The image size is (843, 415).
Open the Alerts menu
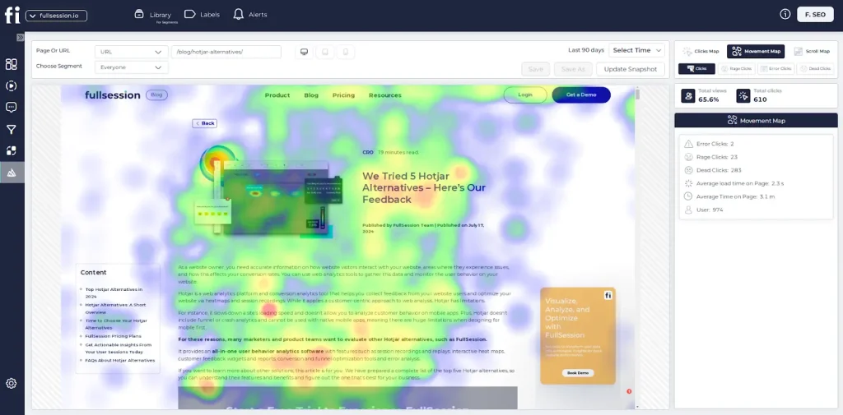[x=250, y=15]
